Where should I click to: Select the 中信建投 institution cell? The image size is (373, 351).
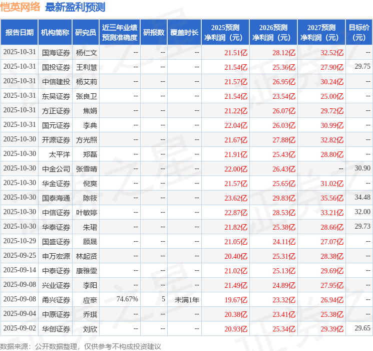56,82
